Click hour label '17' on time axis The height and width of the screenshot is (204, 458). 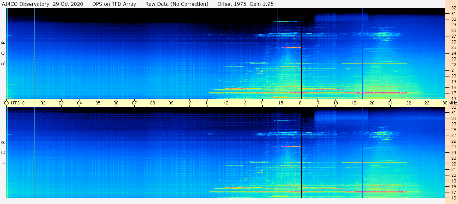(317, 103)
